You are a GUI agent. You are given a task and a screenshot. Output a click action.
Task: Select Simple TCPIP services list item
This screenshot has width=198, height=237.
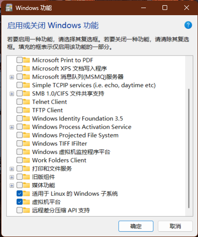coord(94,85)
